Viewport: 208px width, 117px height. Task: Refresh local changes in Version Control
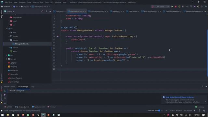pyautogui.click(x=5, y=91)
